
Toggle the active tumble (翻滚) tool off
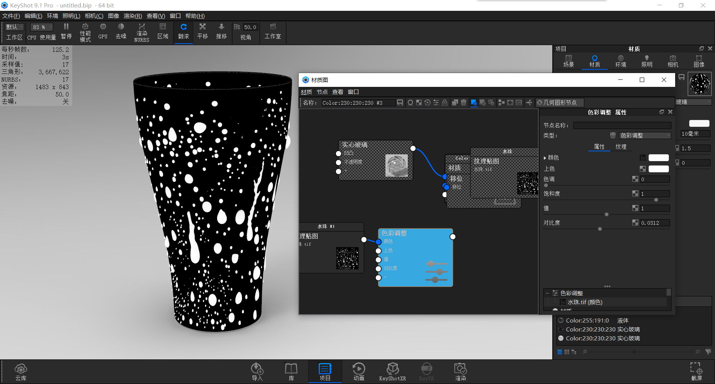point(183,32)
